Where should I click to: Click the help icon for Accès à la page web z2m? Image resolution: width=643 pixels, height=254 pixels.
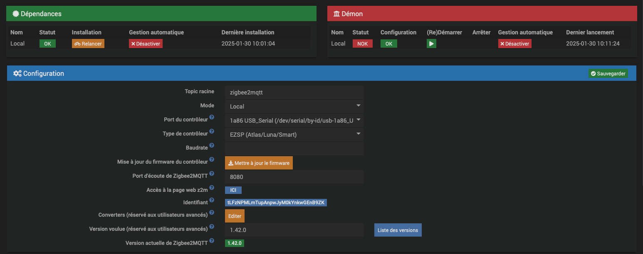pos(212,188)
